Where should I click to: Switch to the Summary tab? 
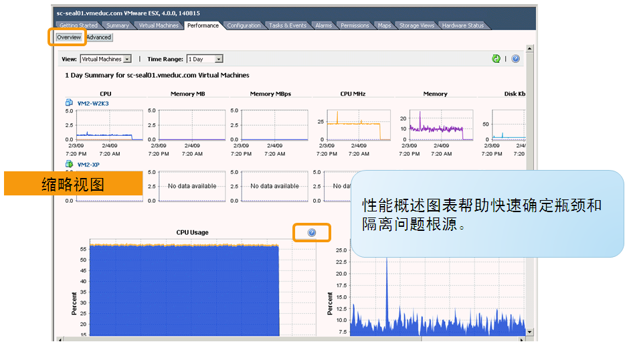[118, 25]
